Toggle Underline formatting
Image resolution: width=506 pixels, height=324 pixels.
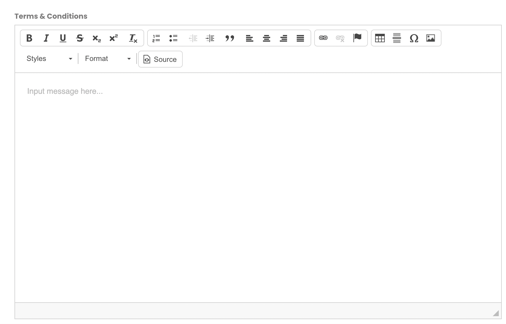pos(63,38)
